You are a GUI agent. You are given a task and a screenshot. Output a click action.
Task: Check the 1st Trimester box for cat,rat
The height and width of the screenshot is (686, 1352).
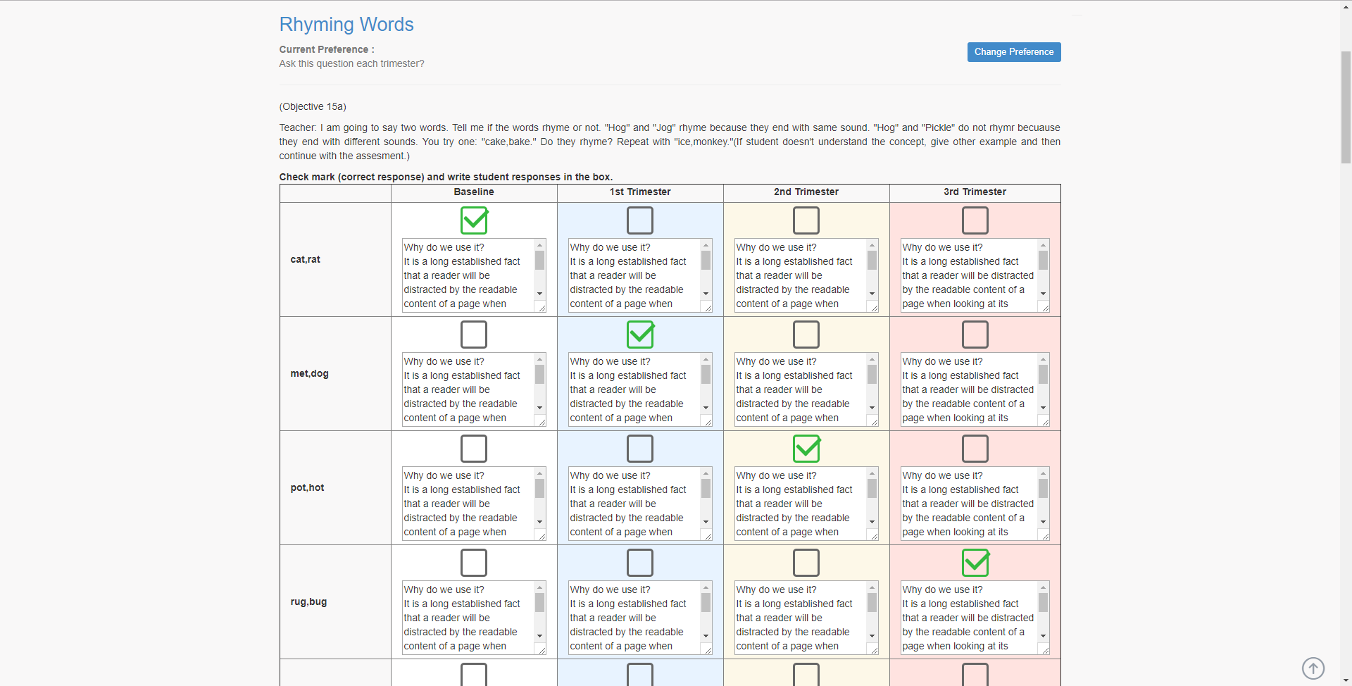639,220
